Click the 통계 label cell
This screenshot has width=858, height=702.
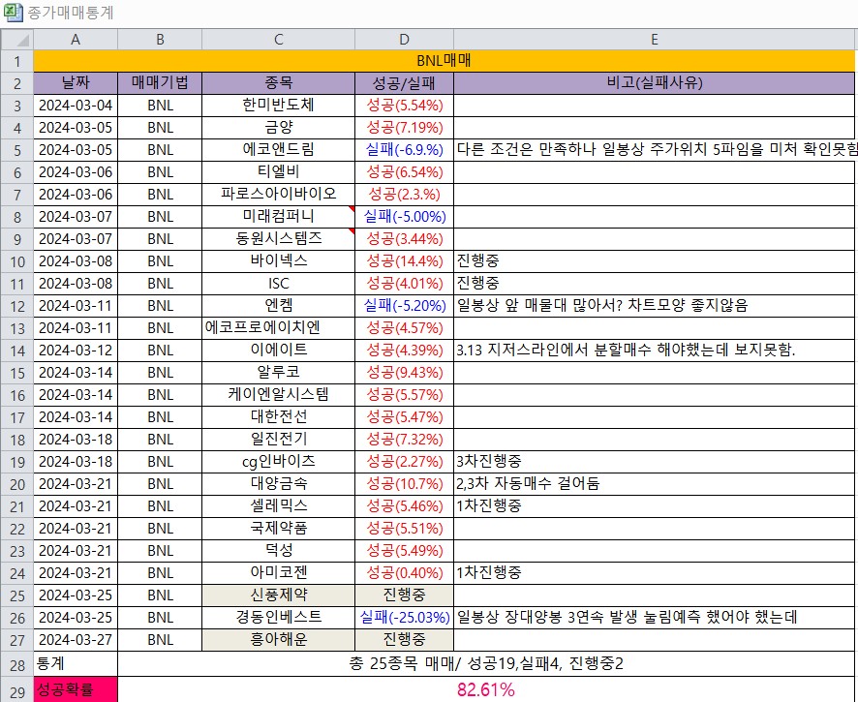(x=76, y=664)
